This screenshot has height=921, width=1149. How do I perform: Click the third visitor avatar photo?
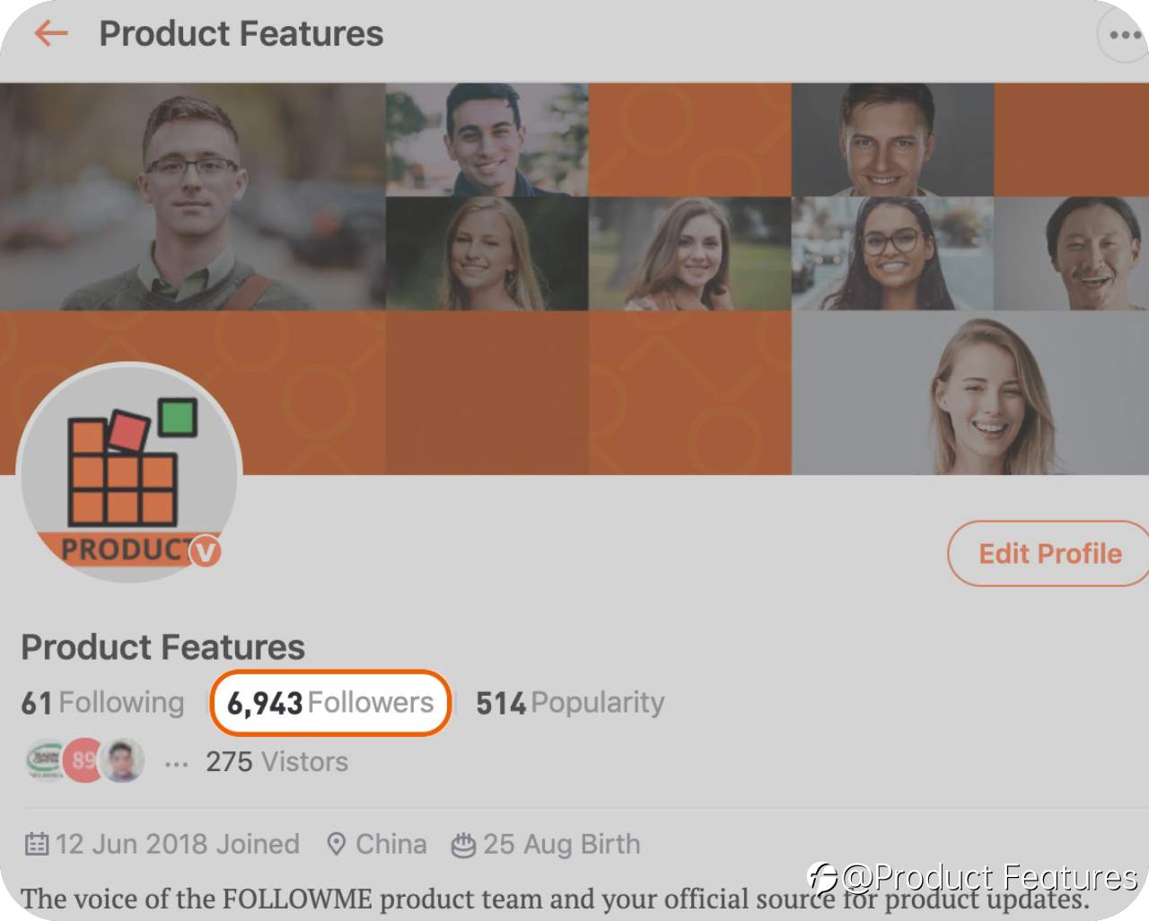click(x=122, y=761)
